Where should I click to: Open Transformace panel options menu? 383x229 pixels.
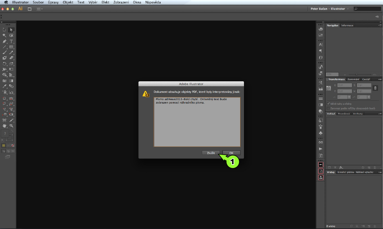(x=380, y=79)
